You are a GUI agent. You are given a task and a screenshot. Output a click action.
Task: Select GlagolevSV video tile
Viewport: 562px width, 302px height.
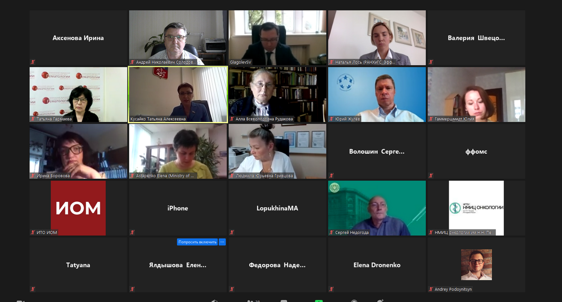(x=277, y=37)
